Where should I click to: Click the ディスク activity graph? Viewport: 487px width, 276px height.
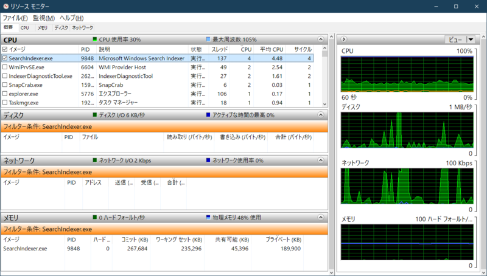click(407, 130)
